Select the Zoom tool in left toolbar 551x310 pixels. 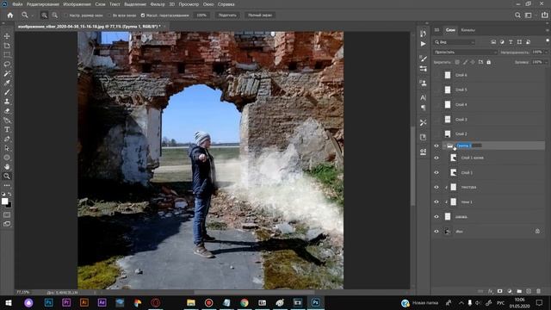pos(7,176)
